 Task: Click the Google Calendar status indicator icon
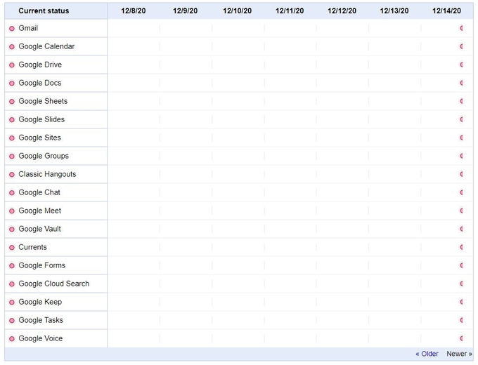[x=12, y=47]
